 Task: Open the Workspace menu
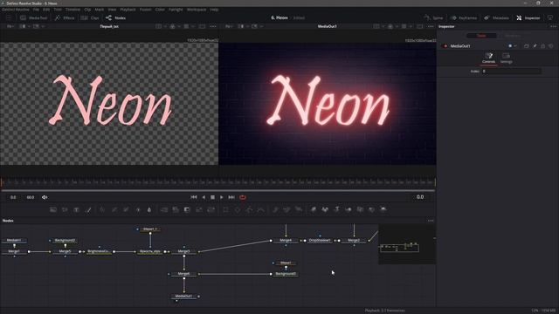[197, 10]
